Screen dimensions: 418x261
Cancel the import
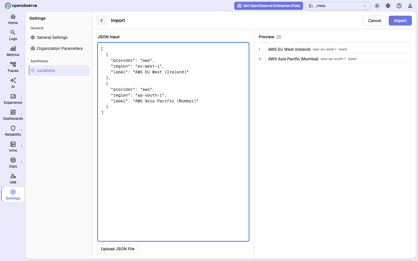(375, 21)
